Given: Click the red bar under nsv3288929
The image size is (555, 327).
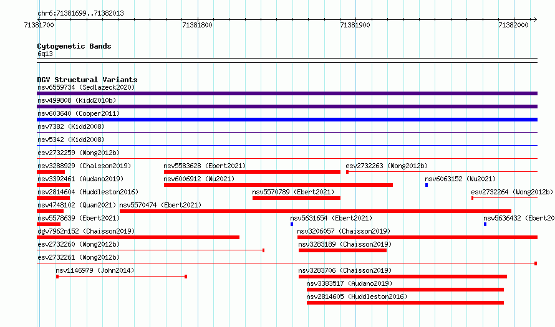Looking at the screenshot, I should pyautogui.click(x=51, y=172).
